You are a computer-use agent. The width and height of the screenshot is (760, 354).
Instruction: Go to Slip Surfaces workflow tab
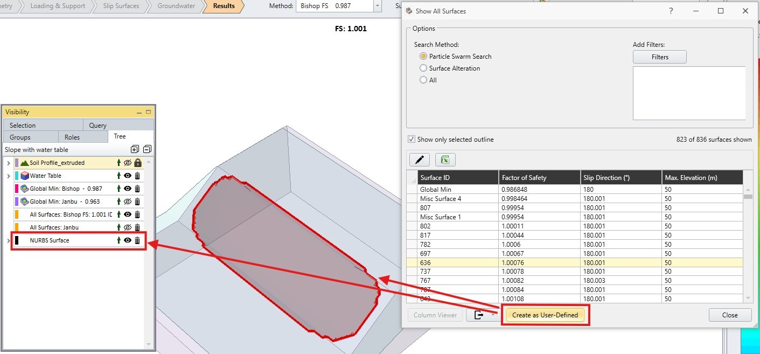pos(121,6)
